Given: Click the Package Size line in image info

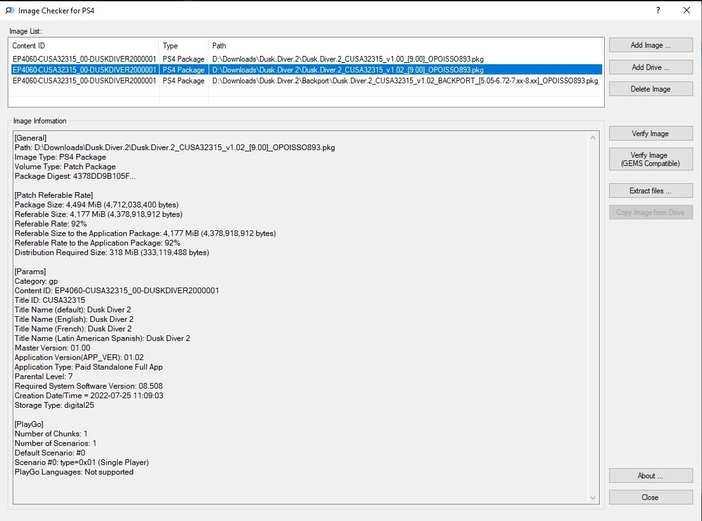Looking at the screenshot, I should (97, 205).
